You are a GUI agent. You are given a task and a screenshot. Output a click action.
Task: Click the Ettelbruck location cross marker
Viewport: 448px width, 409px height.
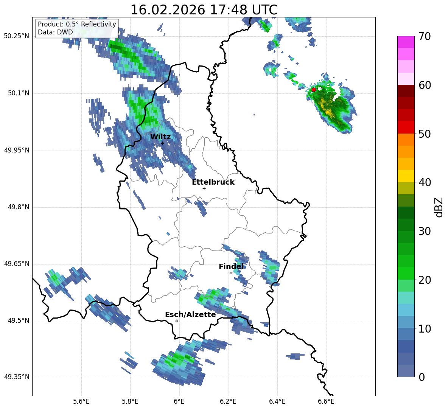point(204,188)
